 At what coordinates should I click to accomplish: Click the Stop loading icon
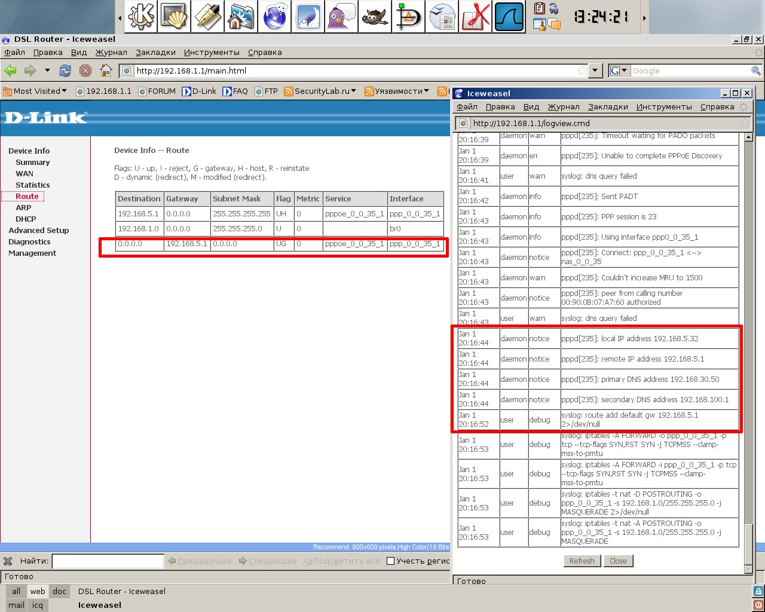pyautogui.click(x=85, y=71)
